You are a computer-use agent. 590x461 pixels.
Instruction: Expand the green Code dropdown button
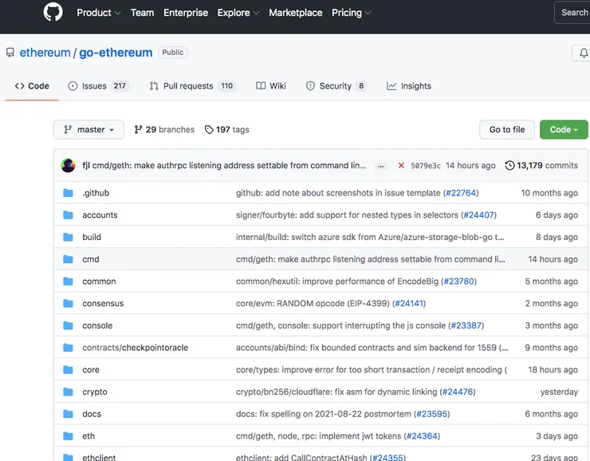coord(563,130)
